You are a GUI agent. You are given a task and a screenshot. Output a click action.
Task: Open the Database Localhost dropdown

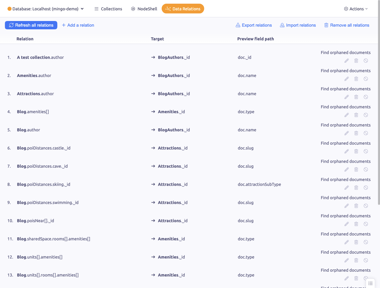coord(46,9)
